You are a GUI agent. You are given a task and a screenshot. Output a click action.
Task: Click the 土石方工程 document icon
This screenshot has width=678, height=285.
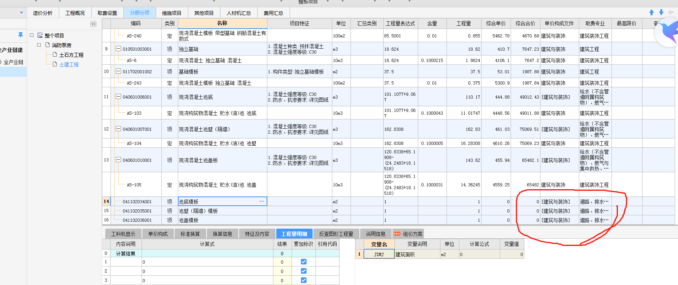55,54
